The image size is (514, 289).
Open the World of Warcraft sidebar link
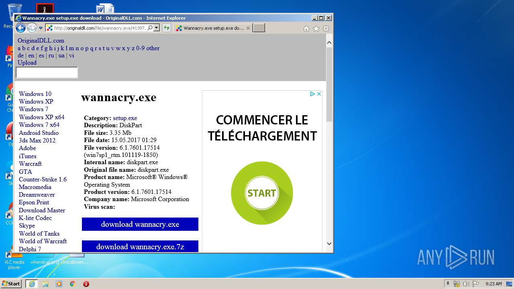(x=43, y=241)
